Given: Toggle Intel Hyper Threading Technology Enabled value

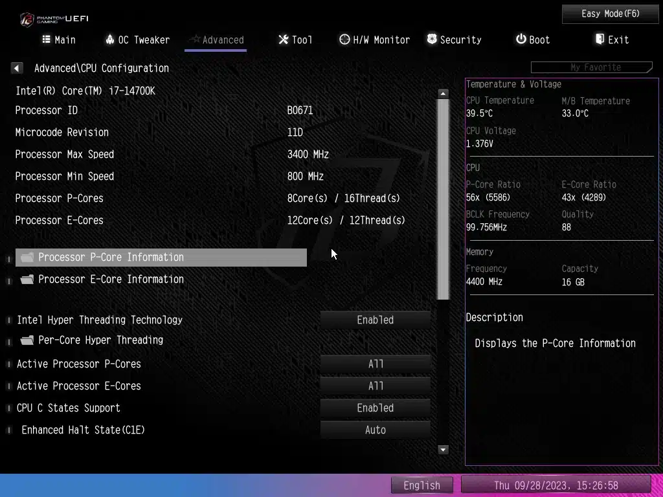Looking at the screenshot, I should [x=376, y=320].
